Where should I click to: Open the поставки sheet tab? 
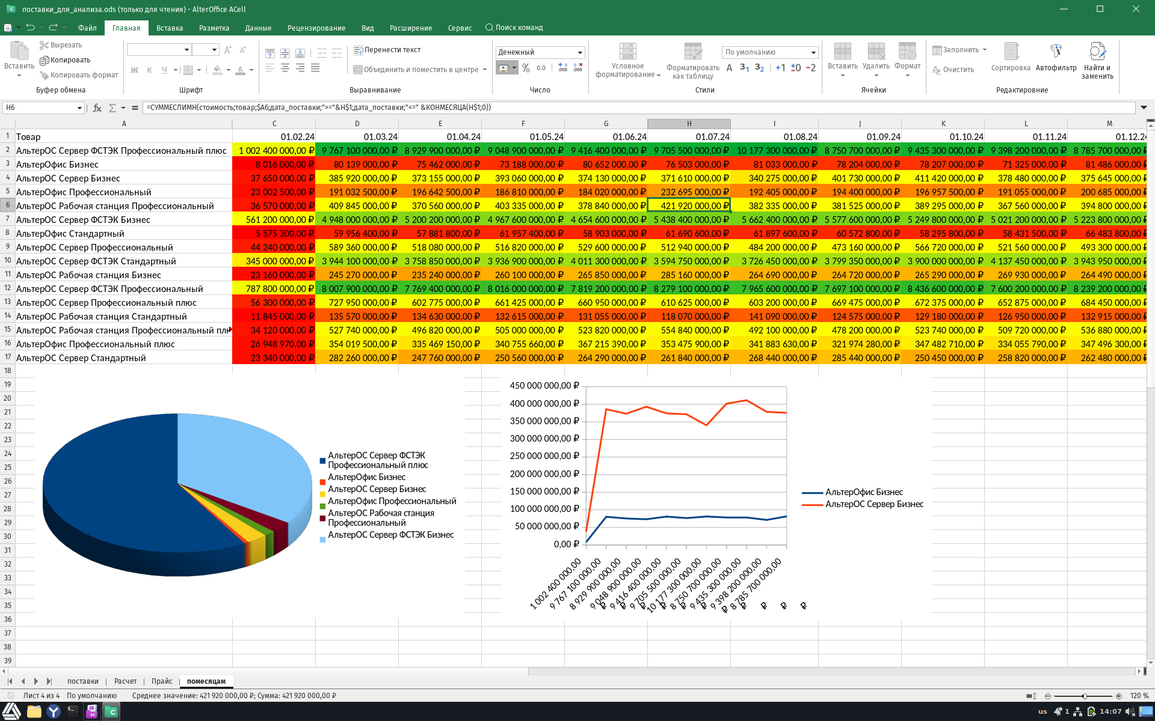tap(83, 681)
